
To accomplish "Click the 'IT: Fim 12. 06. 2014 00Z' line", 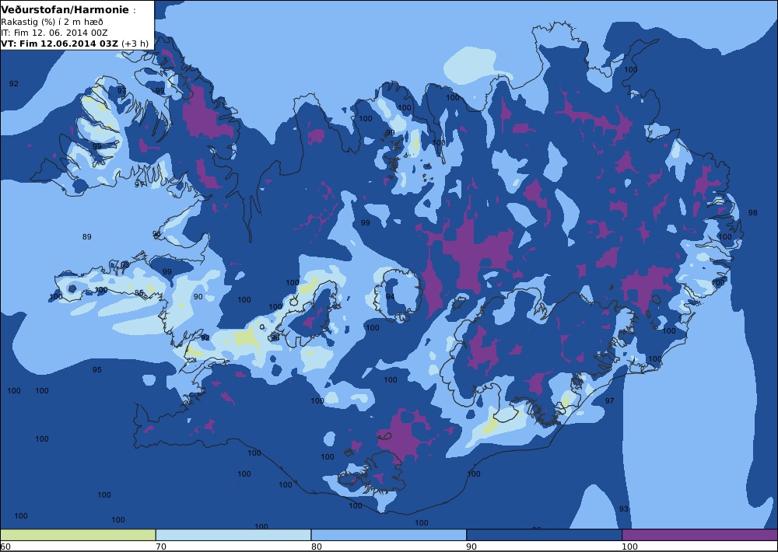I will pos(54,33).
